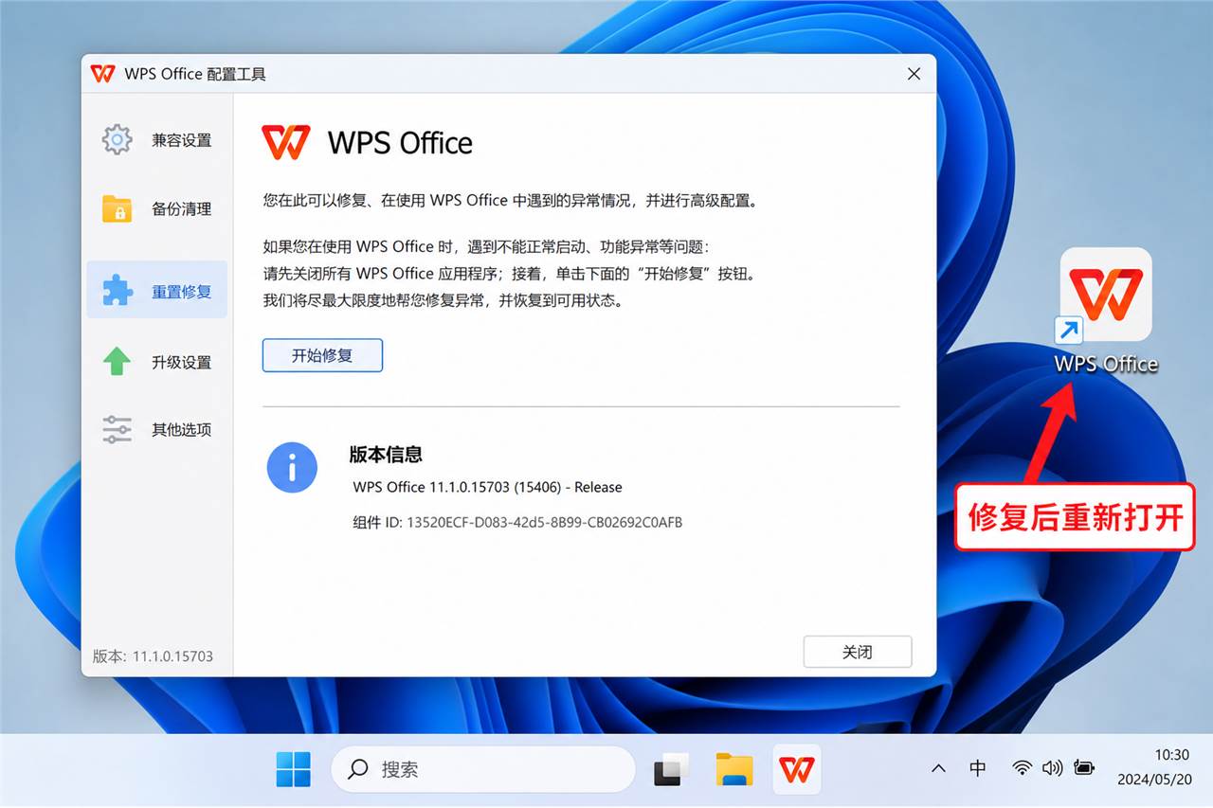Click the 关闭 button at dialog bottom
1213x808 pixels.
pyautogui.click(x=858, y=652)
